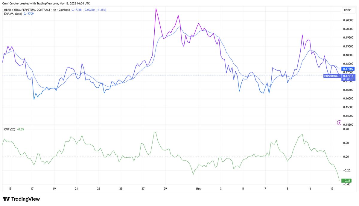This screenshot has width=359, height=206.
Task: Toggle the HBARUSDC.P price line label
Action: tap(332, 76)
